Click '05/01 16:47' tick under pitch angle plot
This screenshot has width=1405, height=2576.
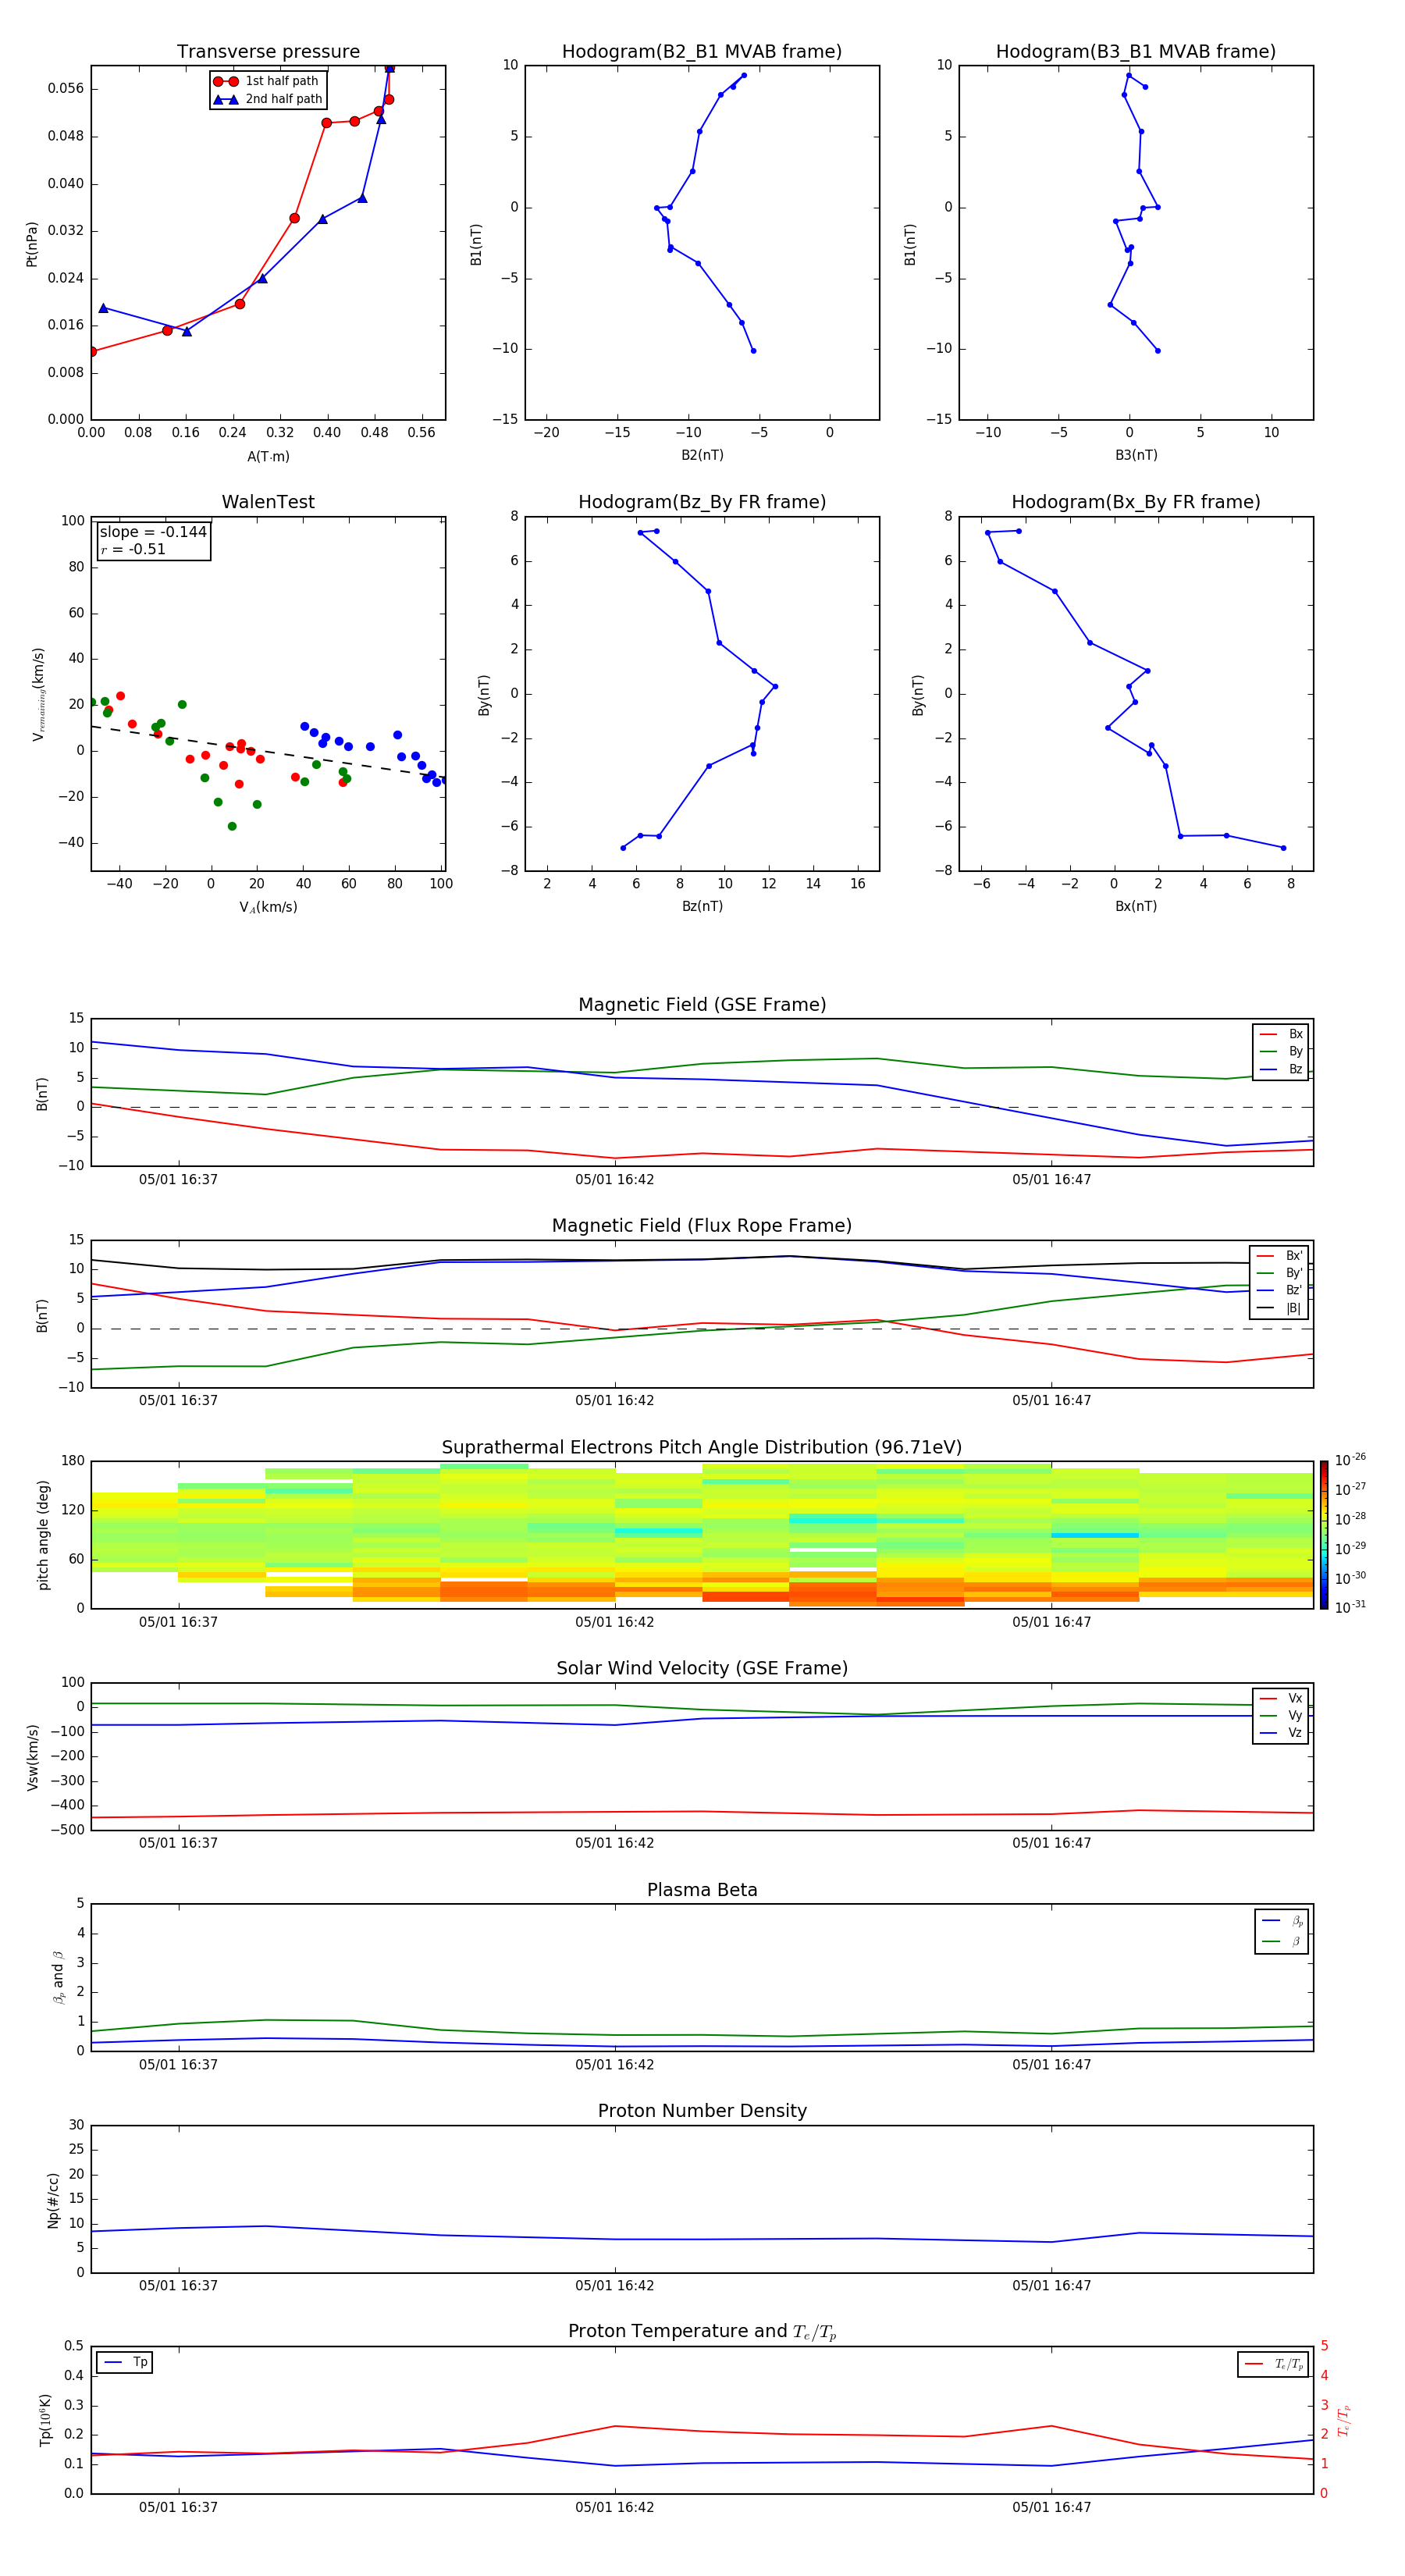click(x=1051, y=1622)
